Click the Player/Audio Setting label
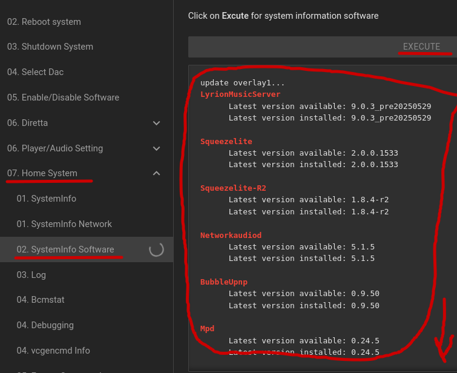This screenshot has height=373, width=457. (x=54, y=148)
